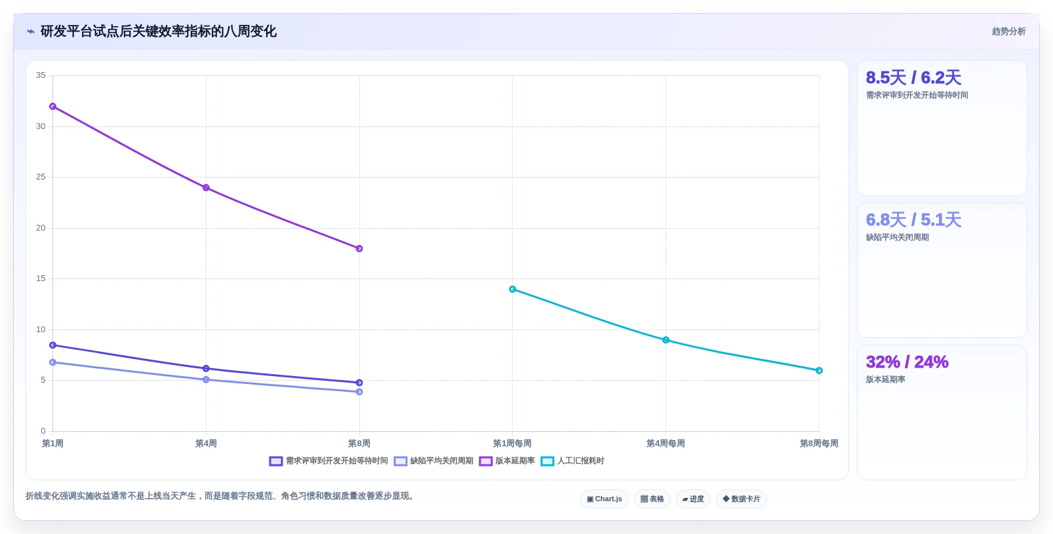Click the 表格 tag chip

tap(652, 499)
